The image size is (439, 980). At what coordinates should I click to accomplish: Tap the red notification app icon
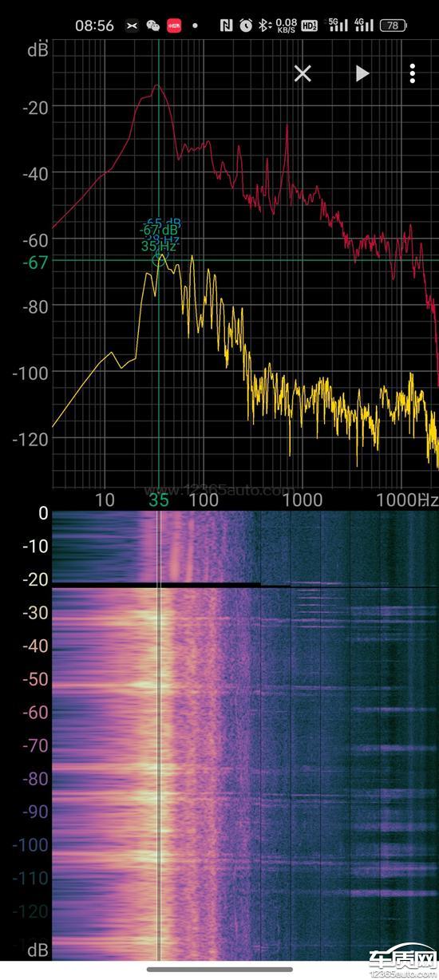[x=174, y=26]
